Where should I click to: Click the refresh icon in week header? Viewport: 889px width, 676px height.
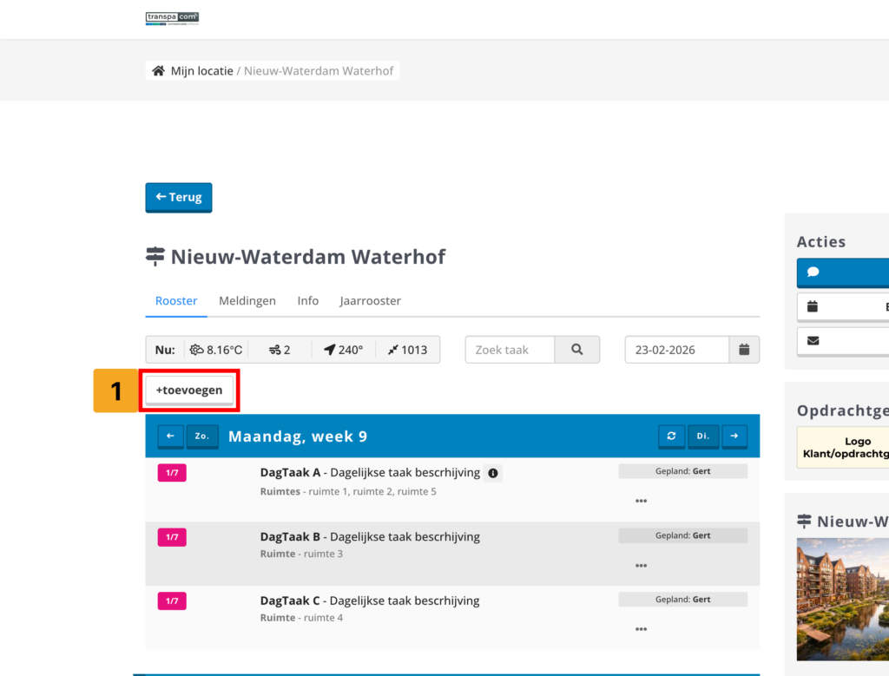(x=671, y=436)
